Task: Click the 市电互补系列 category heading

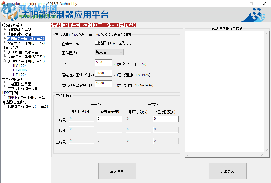Action: 12,79
